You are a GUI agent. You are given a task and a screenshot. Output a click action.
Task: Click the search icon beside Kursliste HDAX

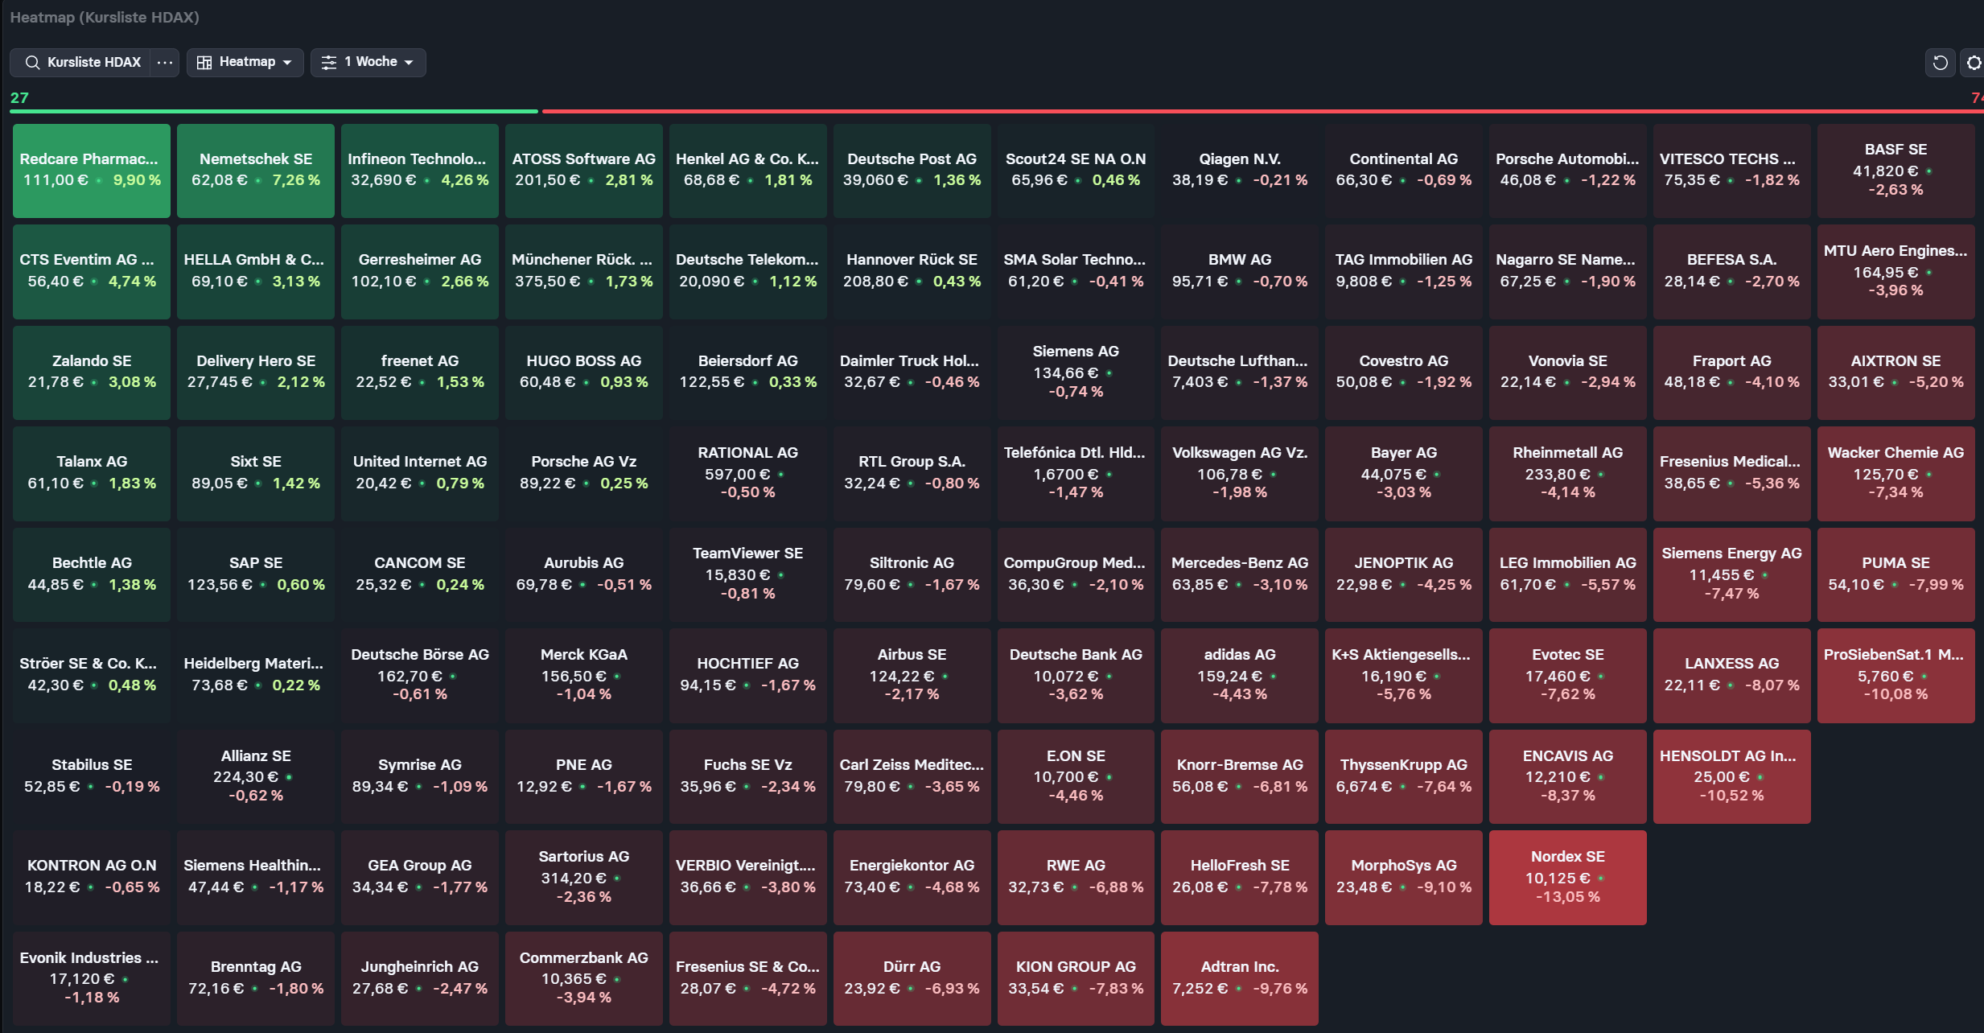[32, 62]
